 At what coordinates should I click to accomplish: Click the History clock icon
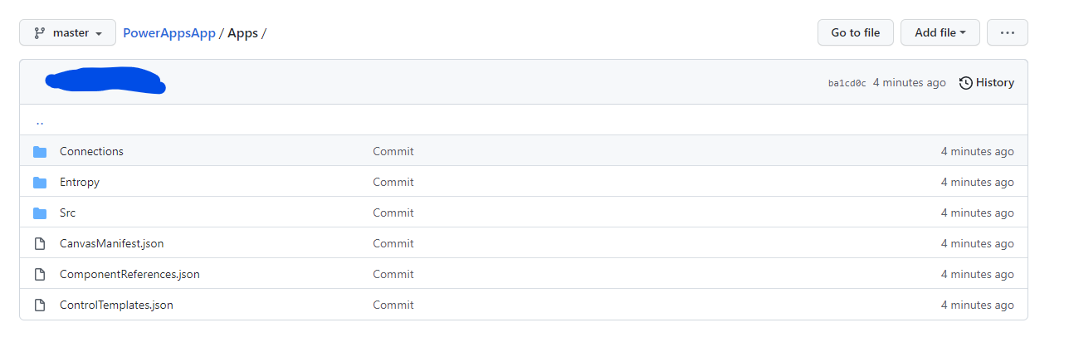(x=966, y=83)
